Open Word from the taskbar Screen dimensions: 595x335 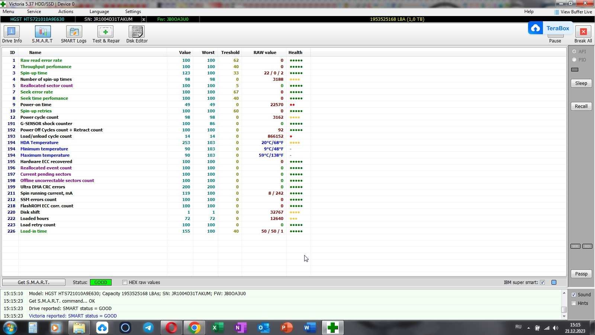point(310,328)
